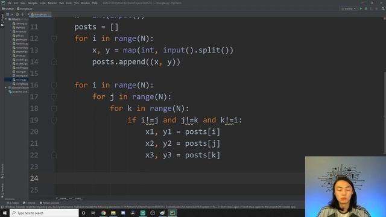Open Google Chrome from taskbar
This screenshot has width=386, height=217.
point(103,213)
